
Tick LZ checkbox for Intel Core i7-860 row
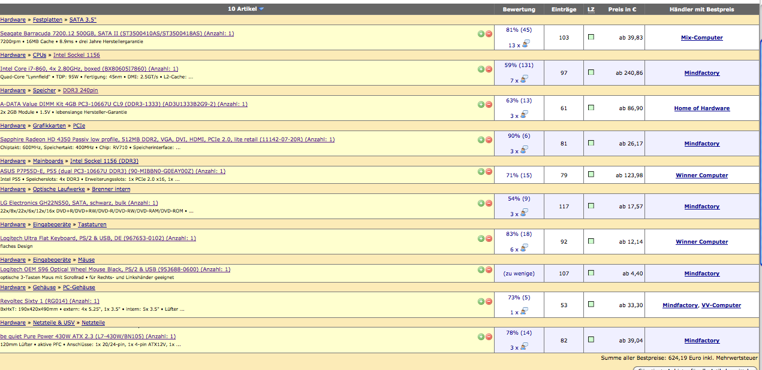[591, 72]
